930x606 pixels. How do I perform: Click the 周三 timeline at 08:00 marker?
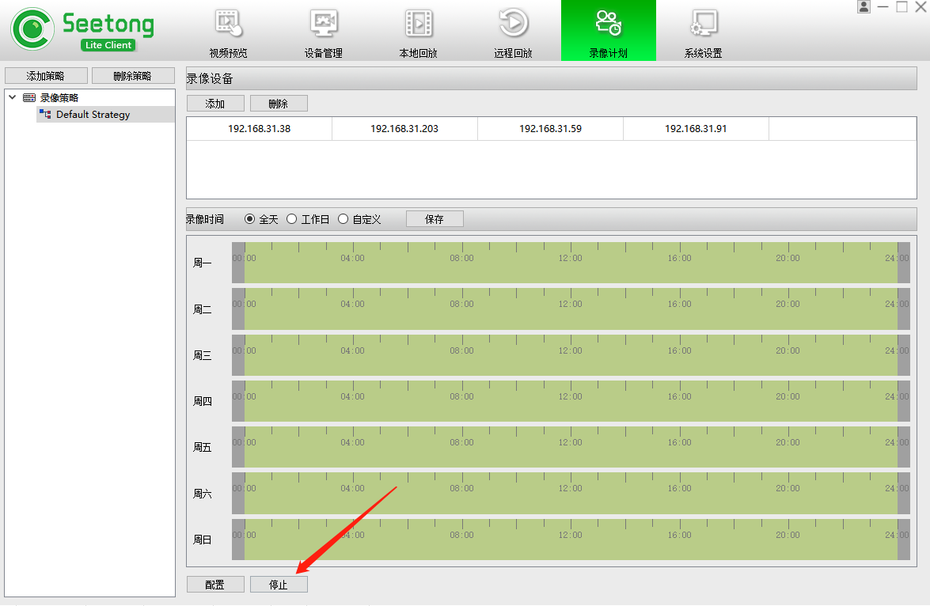click(461, 359)
